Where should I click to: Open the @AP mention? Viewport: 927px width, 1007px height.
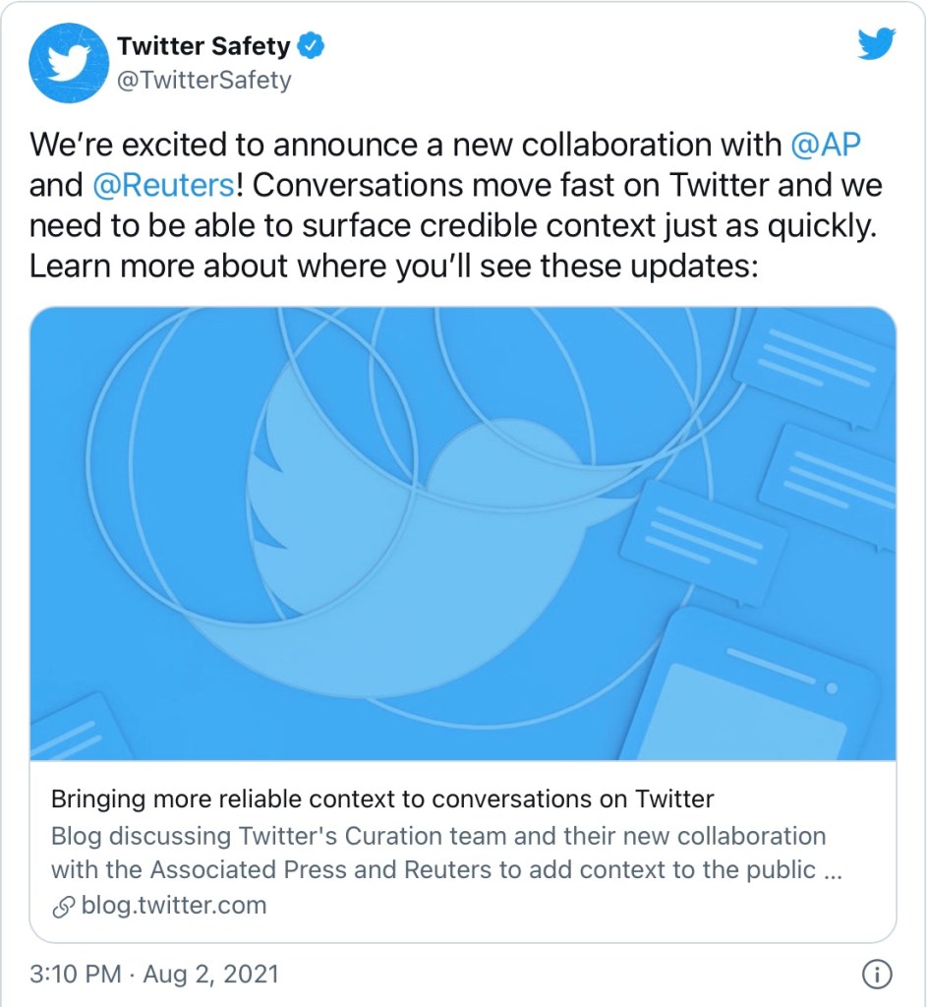[826, 145]
